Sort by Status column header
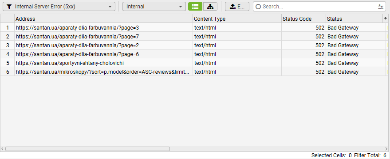Screen dimensions: 390x159 click(x=355, y=19)
